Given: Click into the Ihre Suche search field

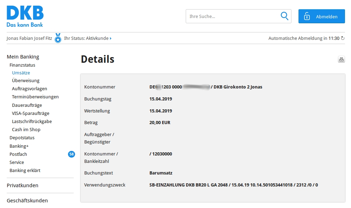Looking at the screenshot, I should pyautogui.click(x=233, y=16).
